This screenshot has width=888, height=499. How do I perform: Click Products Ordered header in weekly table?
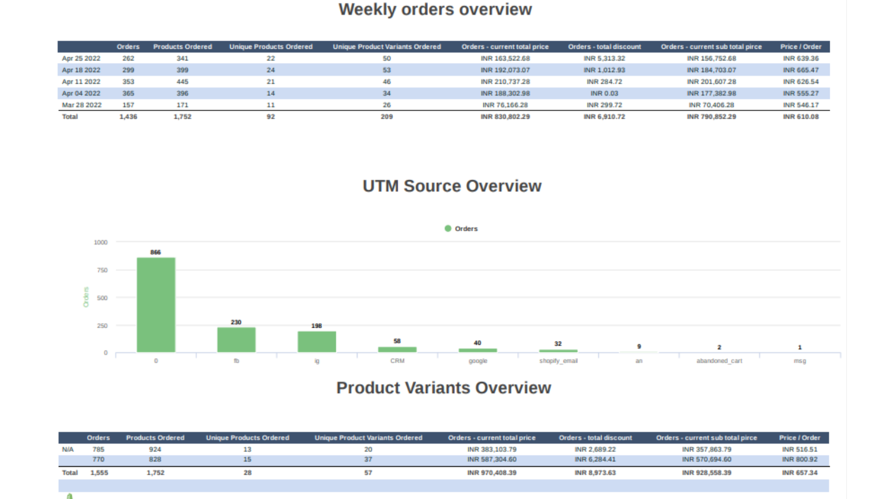[183, 47]
